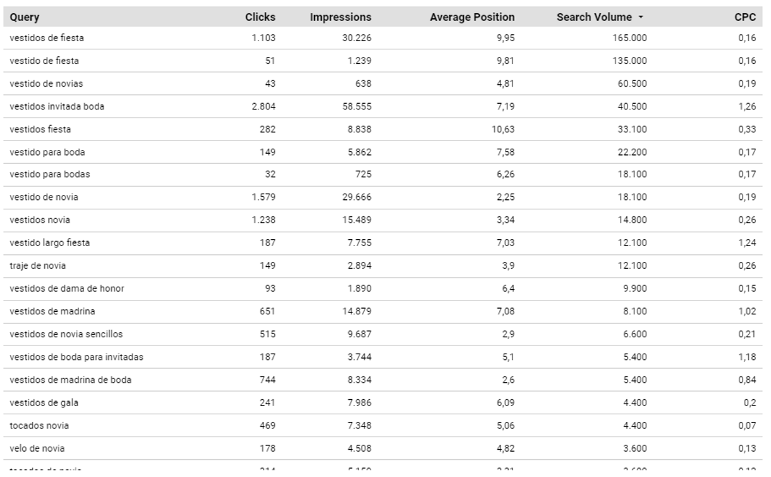Select the 'vestido de novias' query cell
This screenshot has width=771, height=477.
pos(46,84)
